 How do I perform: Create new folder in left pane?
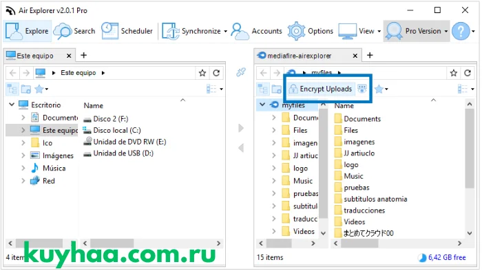point(26,89)
